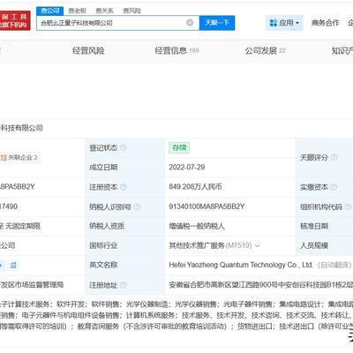Click the help icon beside 注册地址
The image size is (353, 353).
[x=124, y=285]
